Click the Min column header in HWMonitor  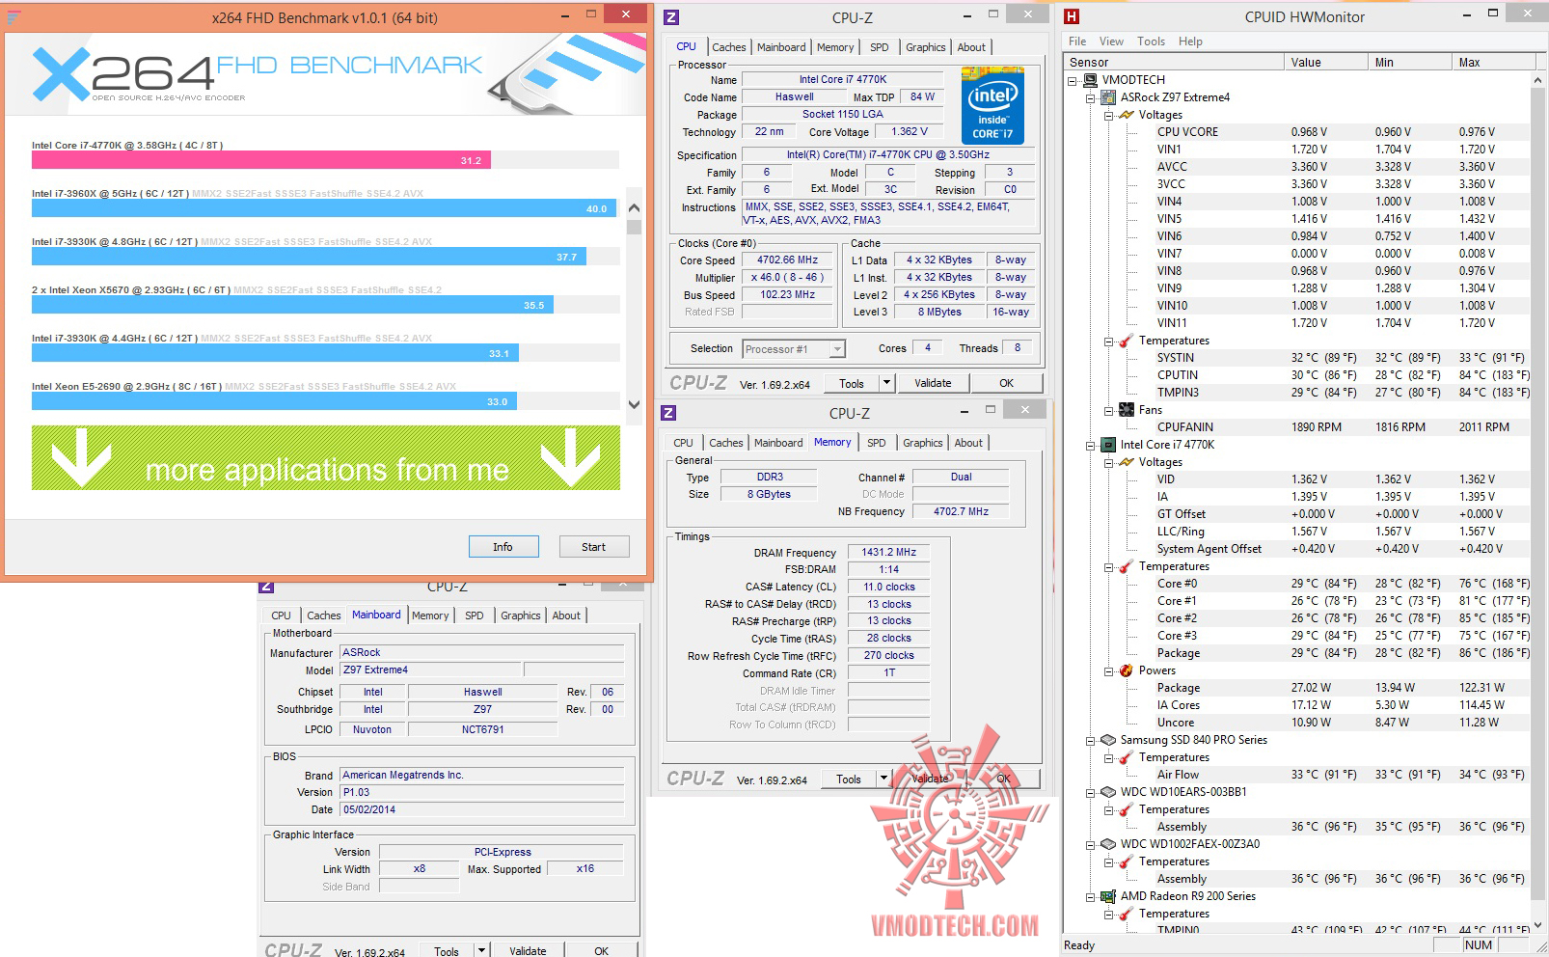(x=1409, y=62)
